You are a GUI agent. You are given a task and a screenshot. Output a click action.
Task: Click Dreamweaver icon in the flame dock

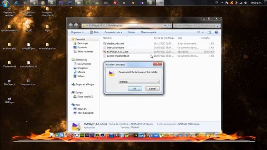click(x=82, y=135)
